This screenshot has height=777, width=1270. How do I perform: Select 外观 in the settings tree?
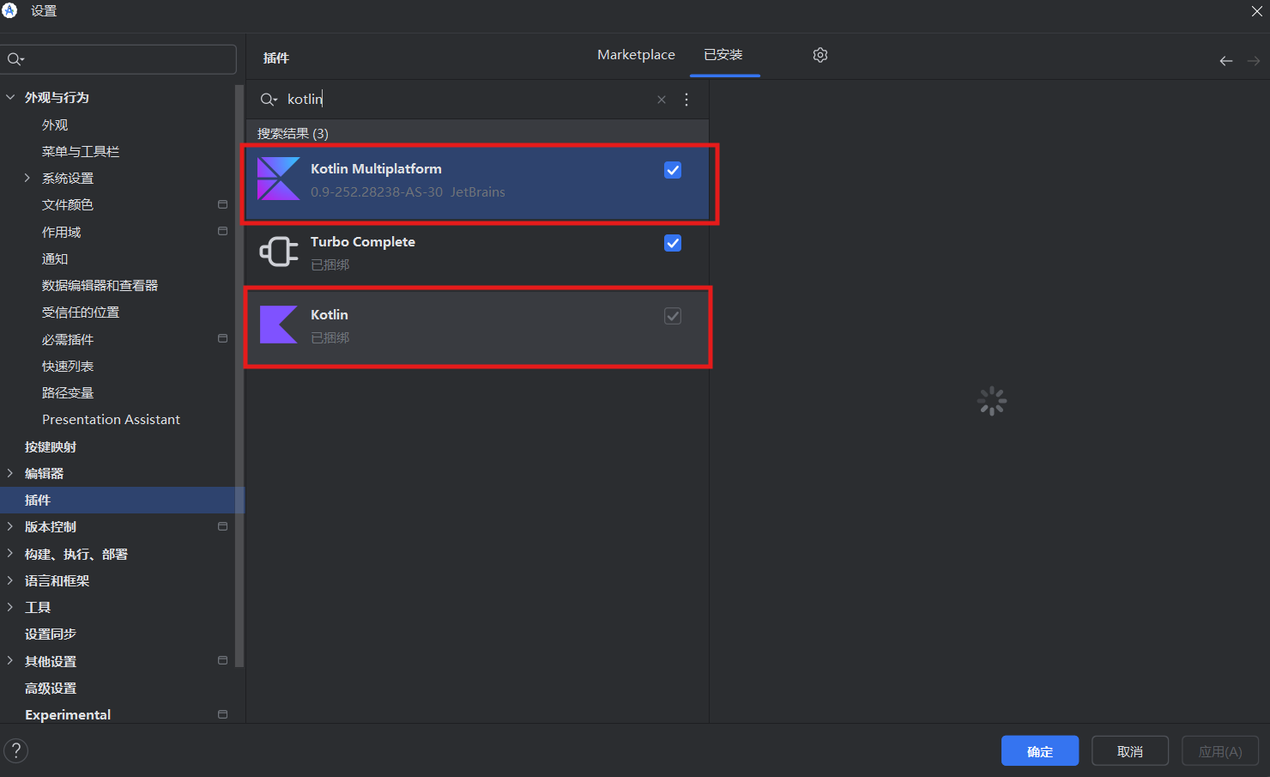(x=55, y=124)
